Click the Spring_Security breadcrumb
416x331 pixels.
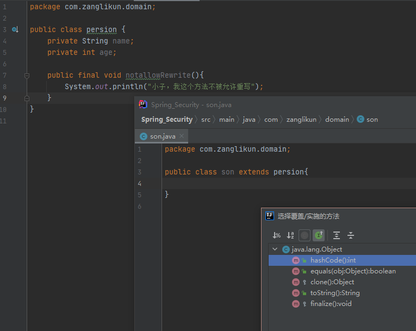[x=166, y=120]
